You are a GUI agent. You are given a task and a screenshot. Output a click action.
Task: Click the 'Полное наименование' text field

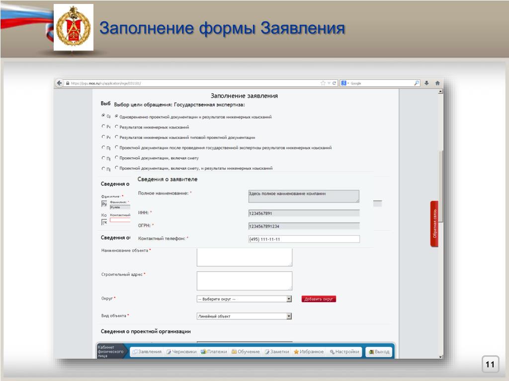pos(304,196)
